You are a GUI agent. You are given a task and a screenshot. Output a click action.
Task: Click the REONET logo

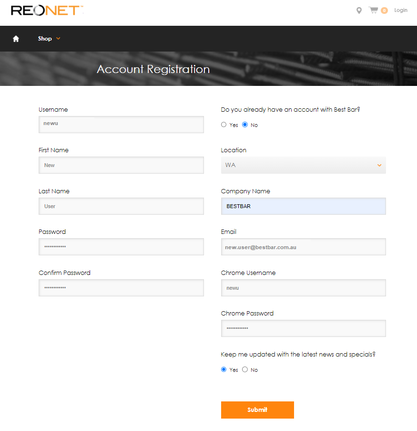point(47,11)
